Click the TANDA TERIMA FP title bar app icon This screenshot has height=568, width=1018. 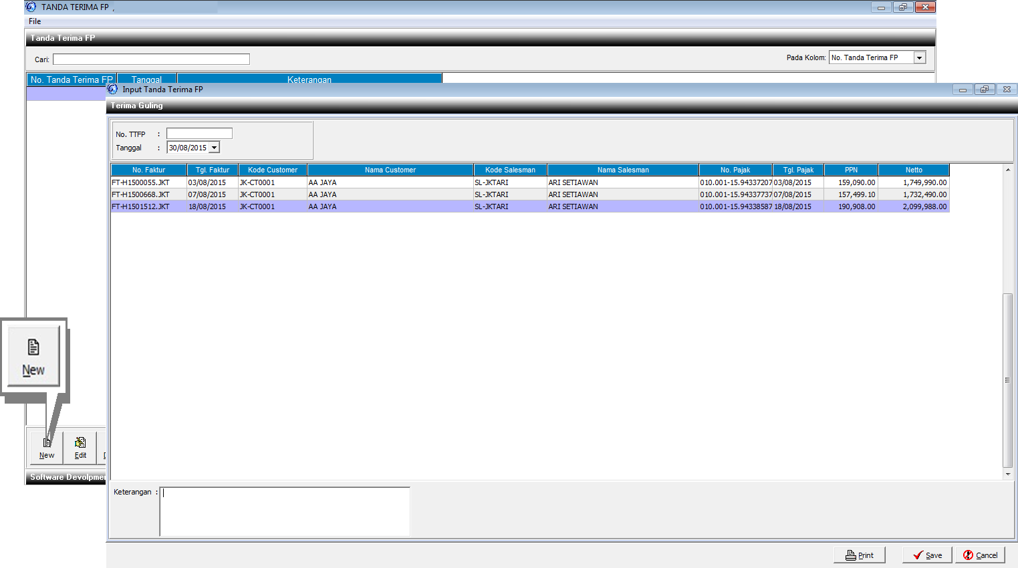click(31, 7)
